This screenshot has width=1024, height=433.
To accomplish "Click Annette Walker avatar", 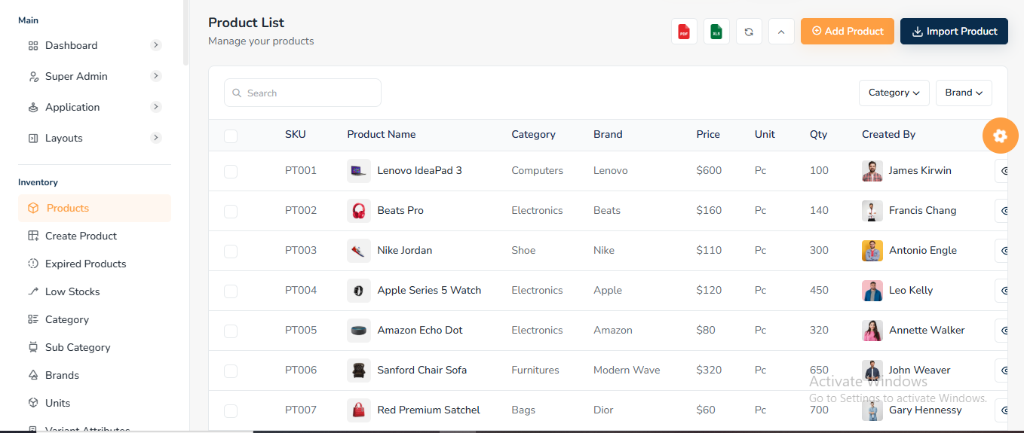I will point(872,331).
